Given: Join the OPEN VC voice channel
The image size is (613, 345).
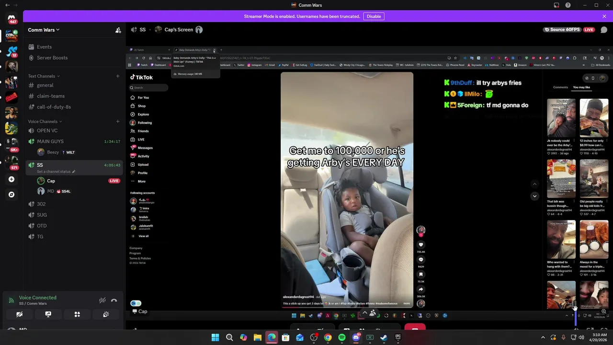Looking at the screenshot, I should [x=74, y=130].
